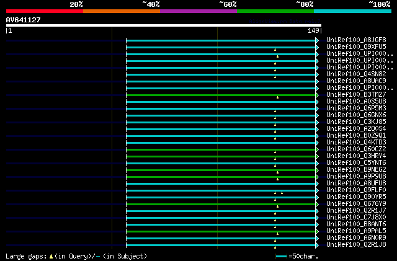The image size is (397, 261).
Task: Click the green alignment bar of UniRef100_Q60CZ2
Action: [x=221, y=150]
